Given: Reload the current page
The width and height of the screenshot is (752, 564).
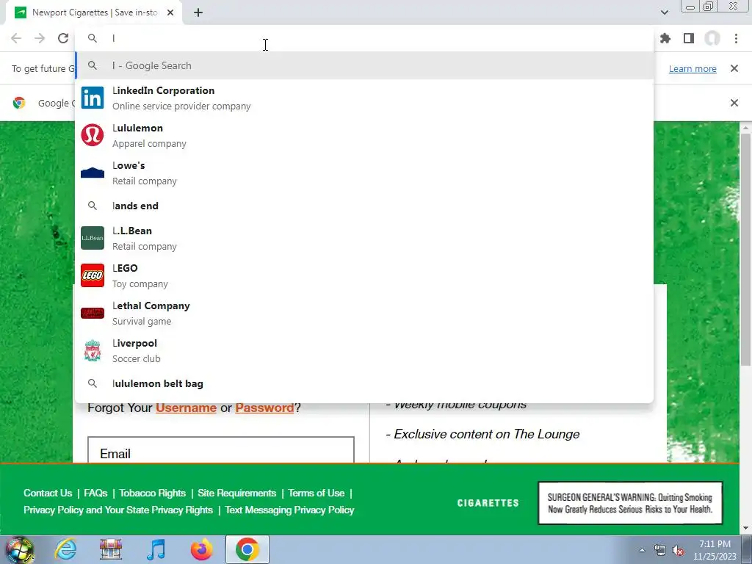Looking at the screenshot, I should [63, 38].
